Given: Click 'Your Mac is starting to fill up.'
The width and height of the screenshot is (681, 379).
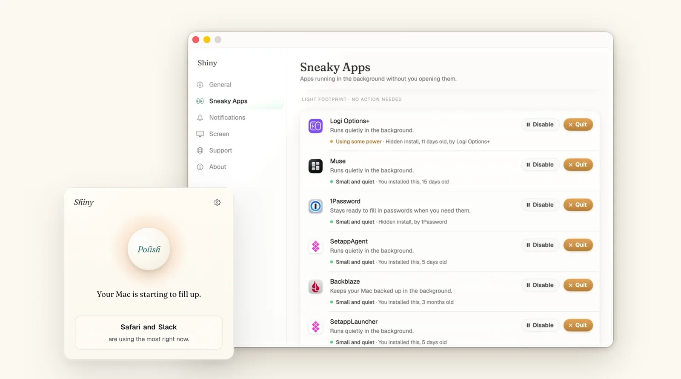Looking at the screenshot, I should click(x=149, y=294).
